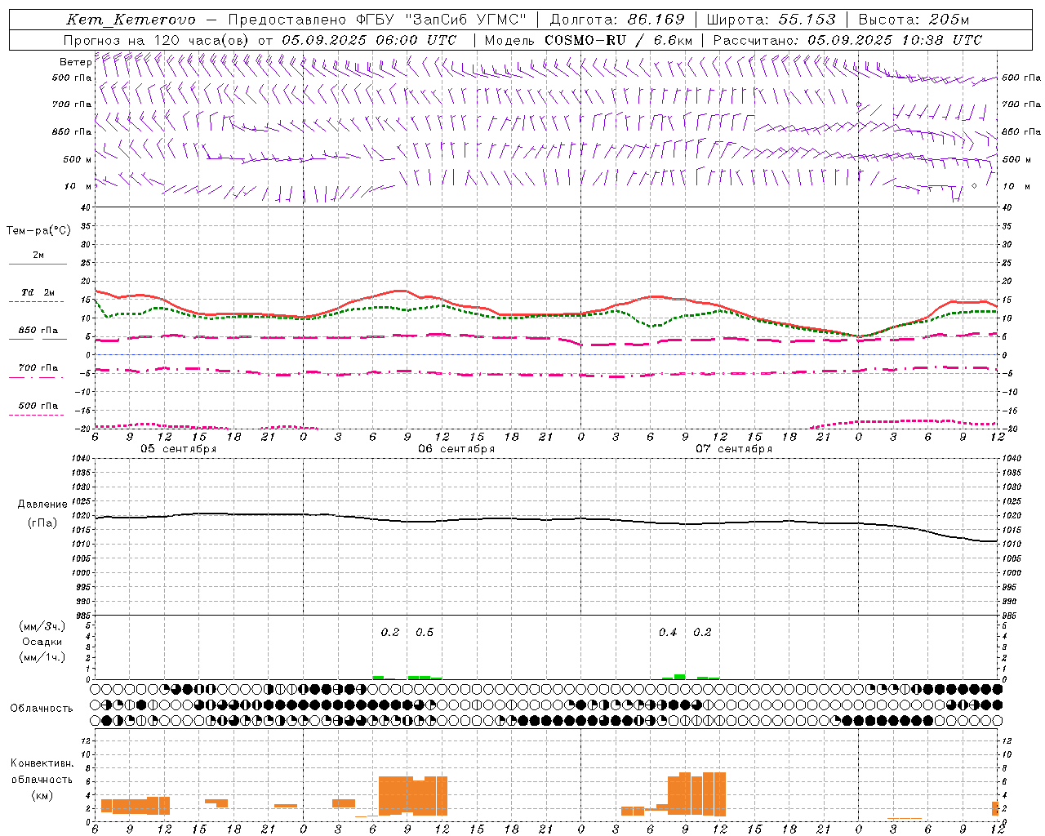The image size is (1045, 836).
Task: Click the Ветер wind panel label
Action: (75, 62)
